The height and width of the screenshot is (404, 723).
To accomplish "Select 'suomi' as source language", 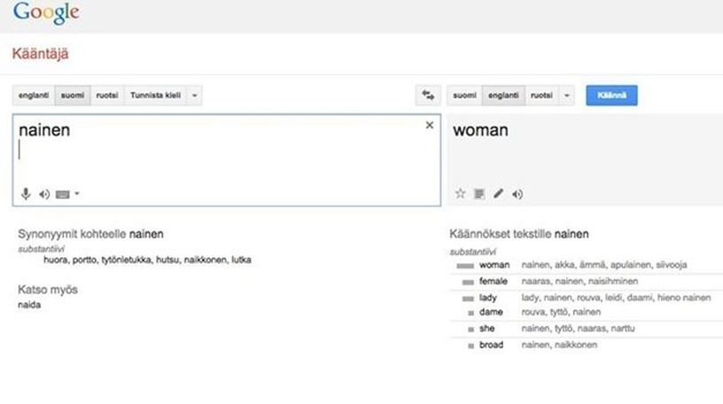I will click(x=71, y=96).
